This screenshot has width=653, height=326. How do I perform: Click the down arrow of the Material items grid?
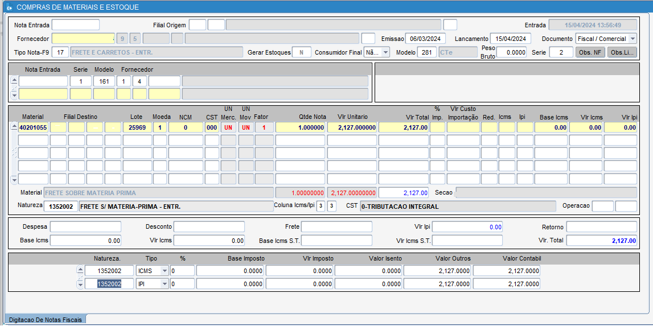(x=14, y=179)
